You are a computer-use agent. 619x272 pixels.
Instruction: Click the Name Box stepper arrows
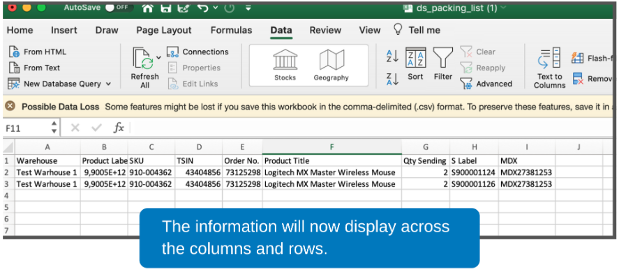54,128
